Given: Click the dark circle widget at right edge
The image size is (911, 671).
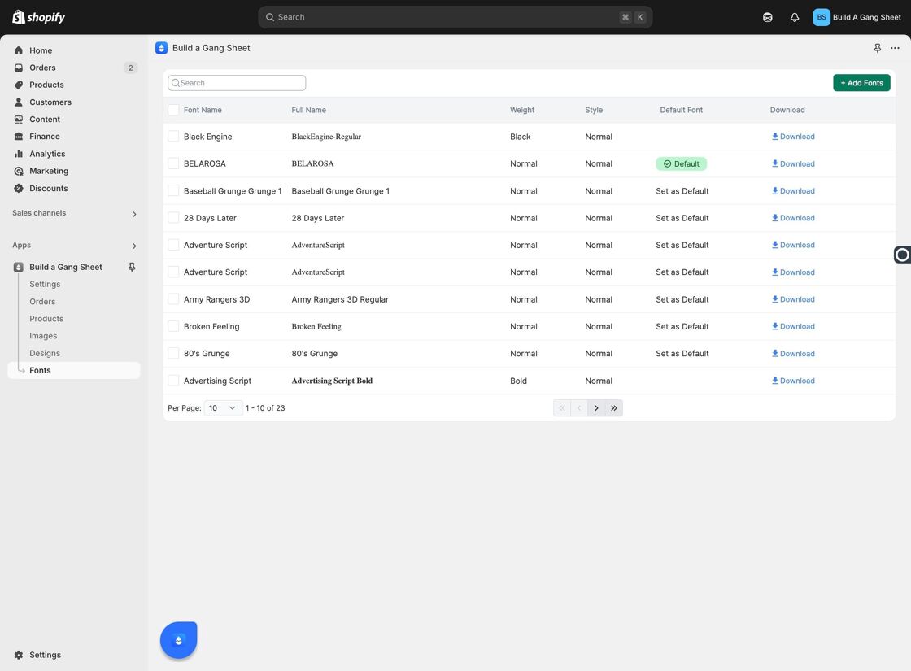Looking at the screenshot, I should 902,255.
